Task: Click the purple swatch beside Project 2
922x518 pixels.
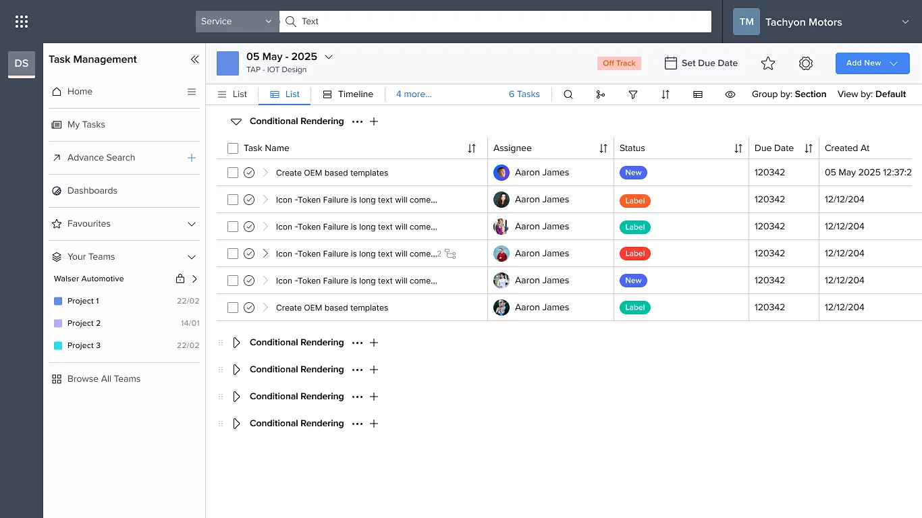Action: click(58, 324)
